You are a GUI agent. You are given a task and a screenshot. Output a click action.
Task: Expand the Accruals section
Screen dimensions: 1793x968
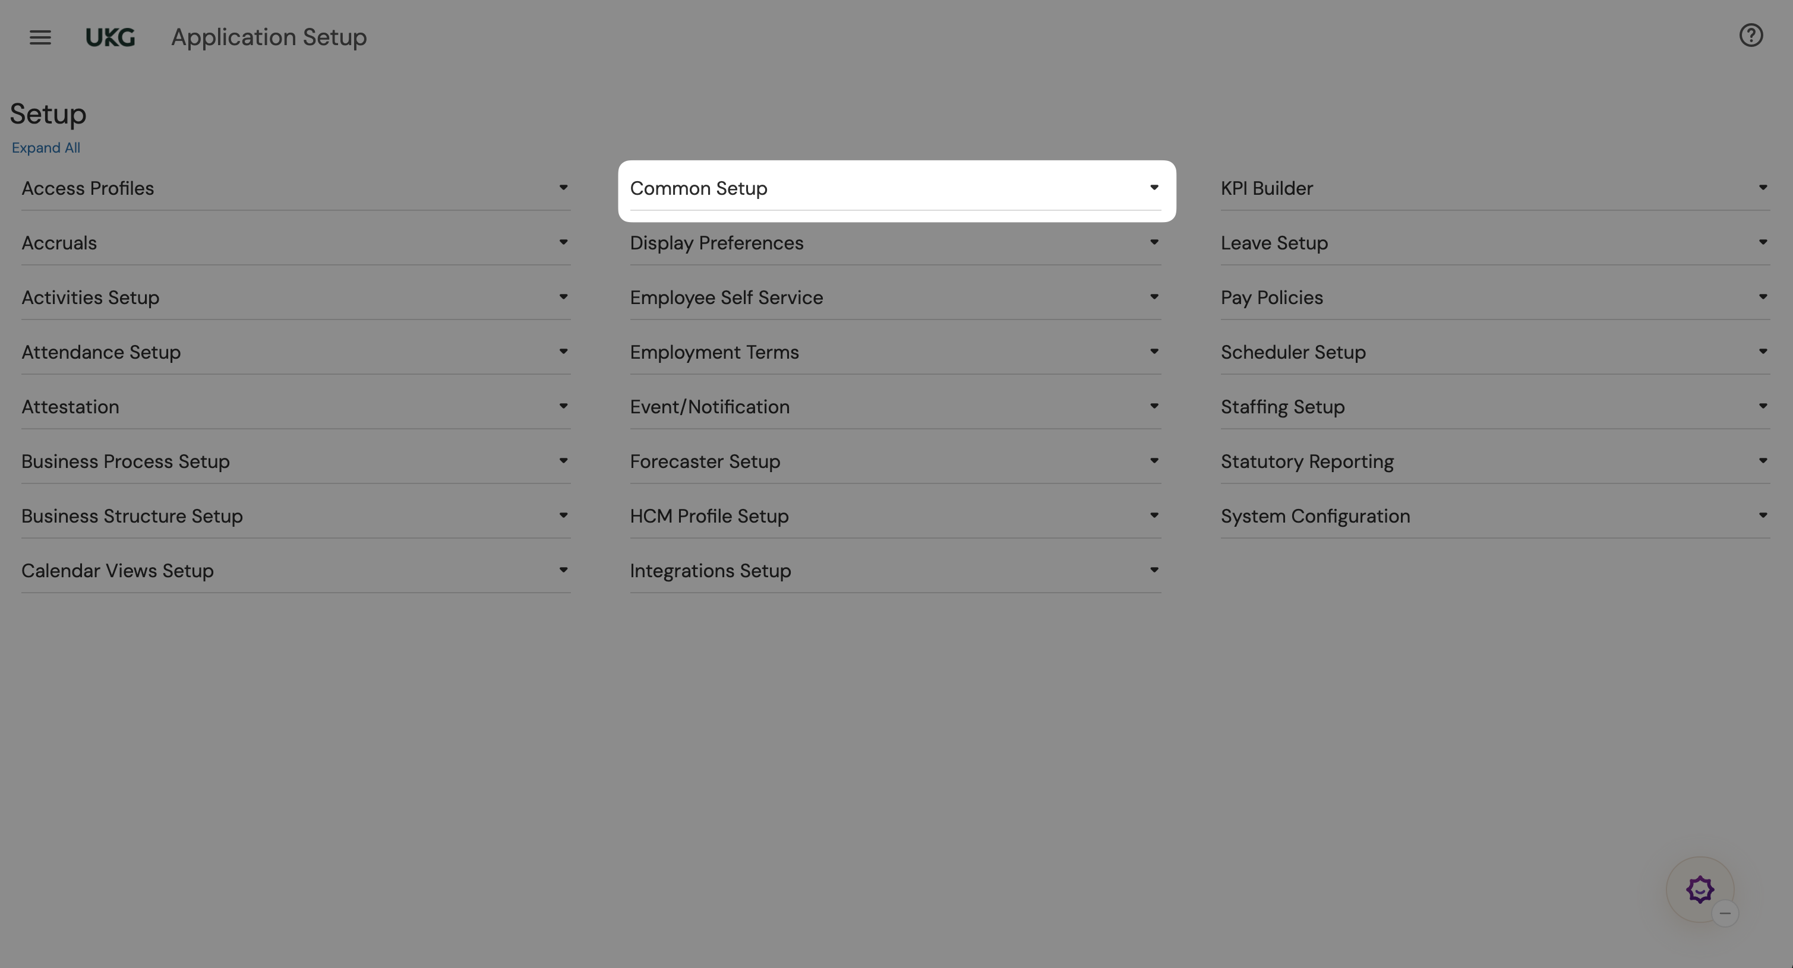point(59,243)
